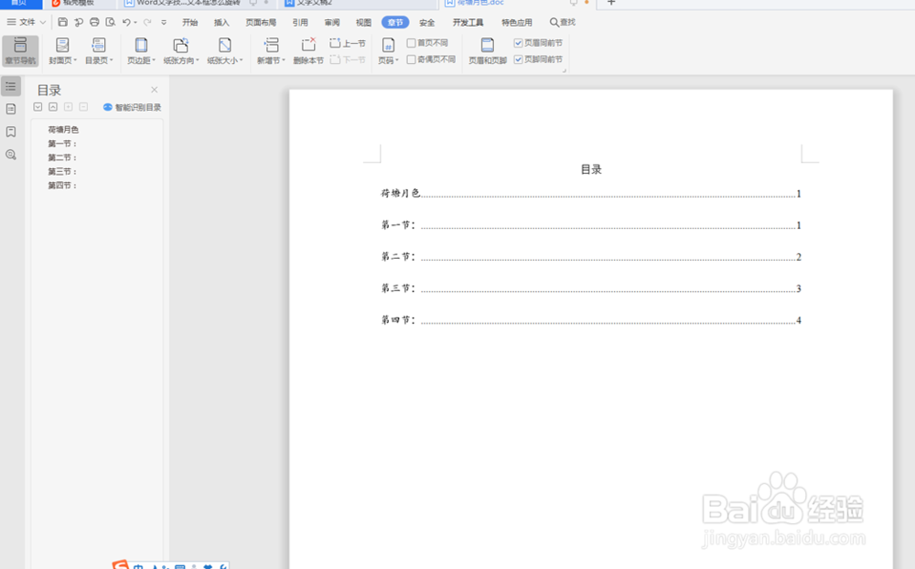Screen dimensions: 915x569
Task: Select 第四节 in the 目录 pane
Action: click(x=62, y=186)
